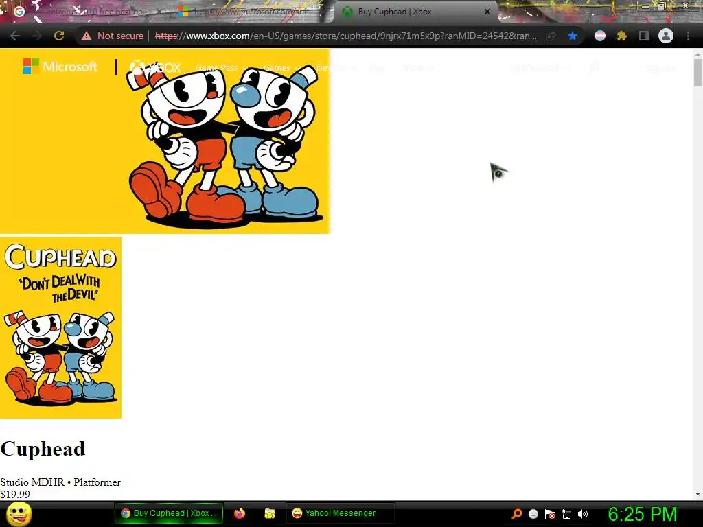Go to the Xbox home logo
The image size is (703, 527).
pos(155,68)
